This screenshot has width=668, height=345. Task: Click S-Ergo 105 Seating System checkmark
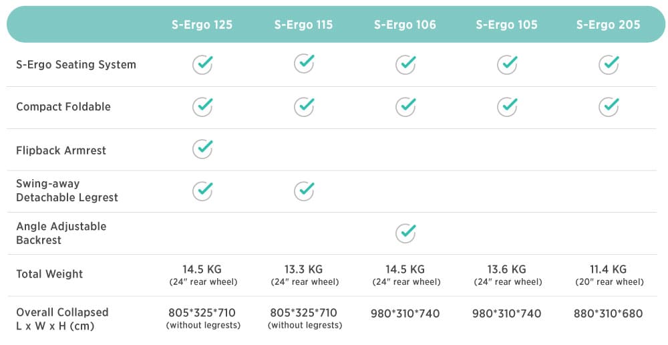[507, 64]
